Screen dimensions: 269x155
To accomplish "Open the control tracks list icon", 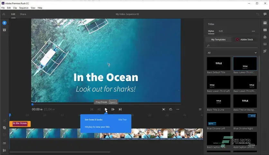I will point(5,151).
